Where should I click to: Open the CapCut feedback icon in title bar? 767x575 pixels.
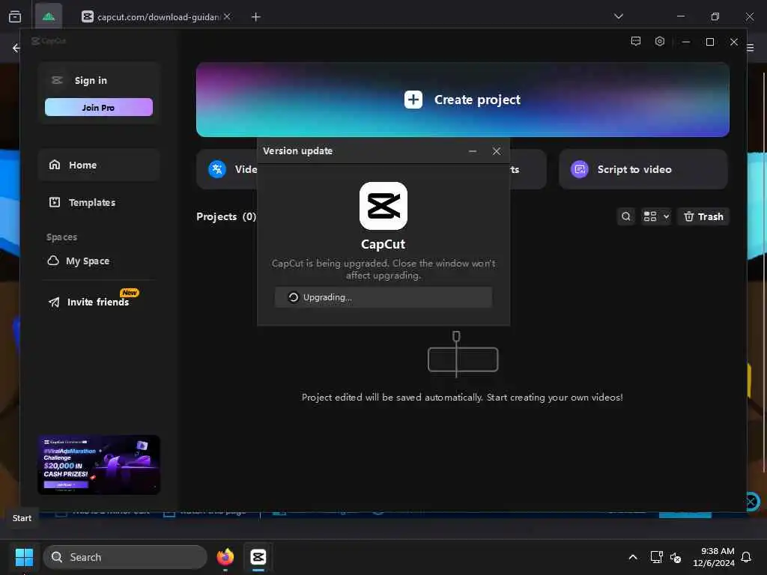pos(635,42)
